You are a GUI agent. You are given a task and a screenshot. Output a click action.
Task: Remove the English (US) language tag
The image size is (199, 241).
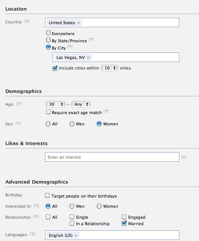pyautogui.click(x=76, y=235)
